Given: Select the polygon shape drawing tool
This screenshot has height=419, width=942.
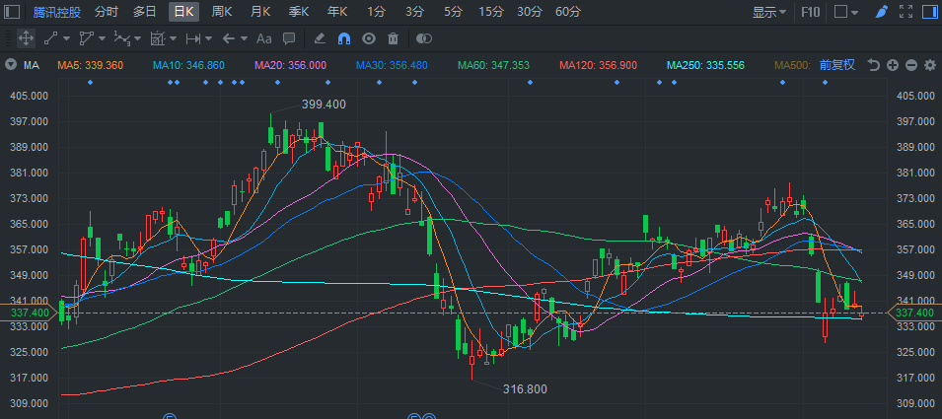Looking at the screenshot, I should pos(86,38).
